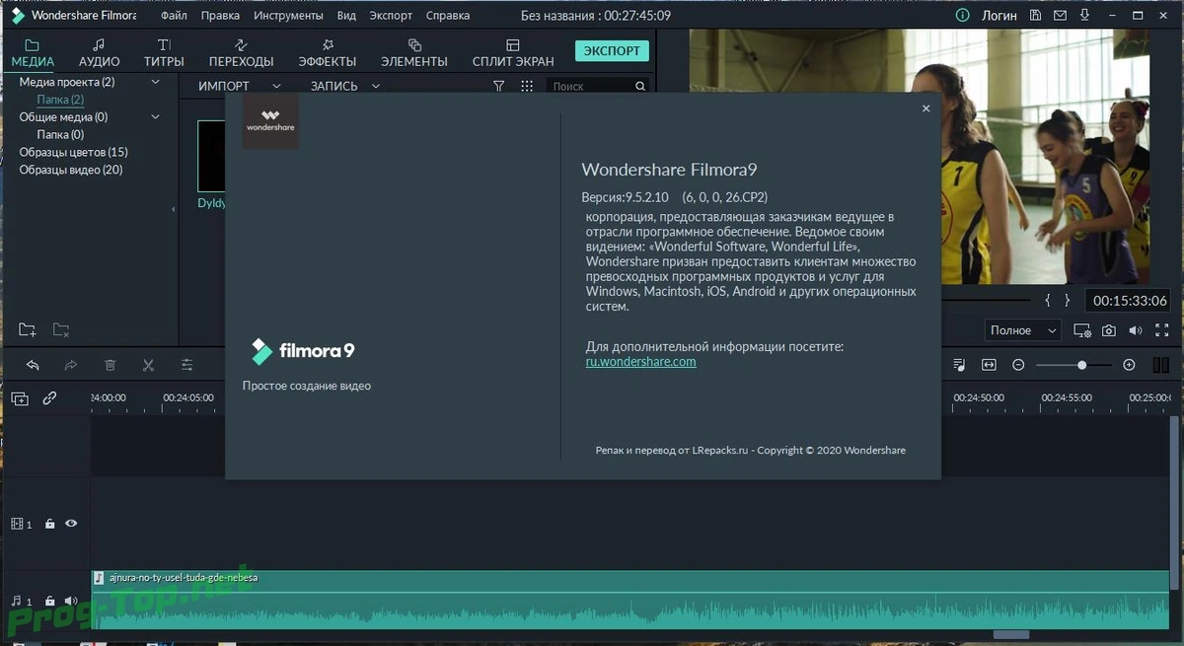Click the preview volume speaker icon
Screen dimensions: 1184x646
pyautogui.click(x=1136, y=330)
